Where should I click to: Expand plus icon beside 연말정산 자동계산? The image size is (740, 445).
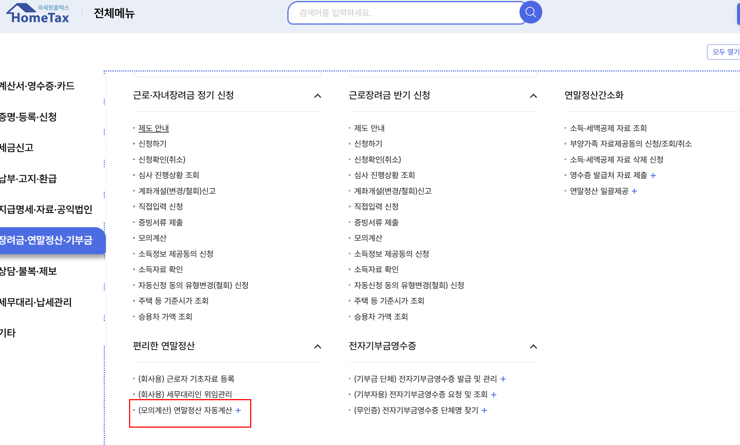point(238,410)
